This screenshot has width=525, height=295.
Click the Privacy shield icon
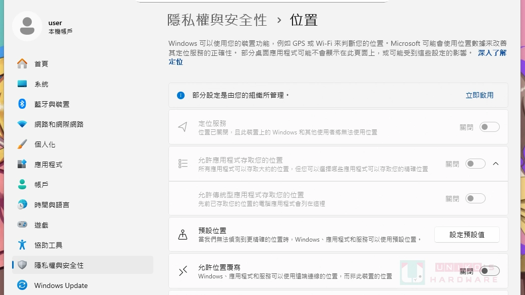coord(22,265)
